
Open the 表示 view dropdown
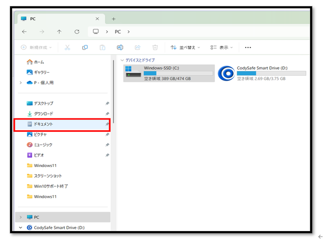222,48
